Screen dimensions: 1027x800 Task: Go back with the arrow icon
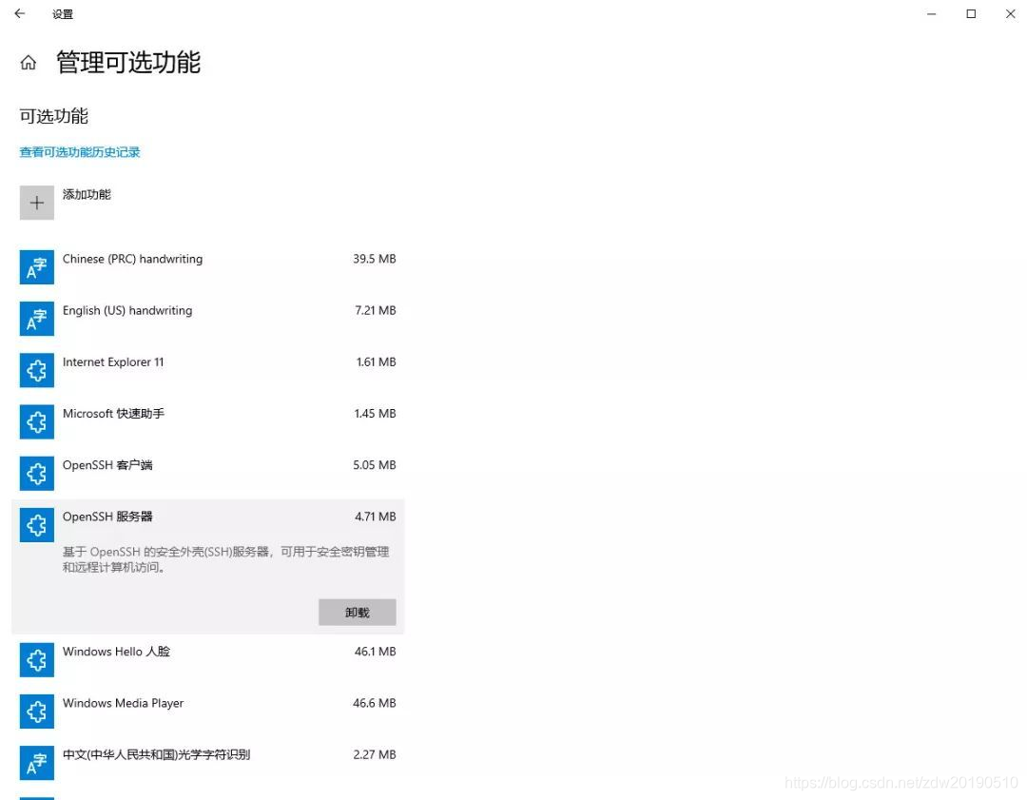[20, 13]
